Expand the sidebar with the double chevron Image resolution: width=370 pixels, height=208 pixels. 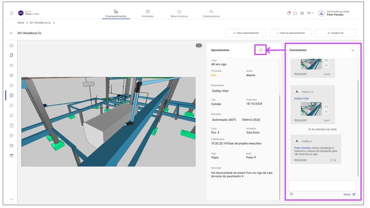coord(12,199)
